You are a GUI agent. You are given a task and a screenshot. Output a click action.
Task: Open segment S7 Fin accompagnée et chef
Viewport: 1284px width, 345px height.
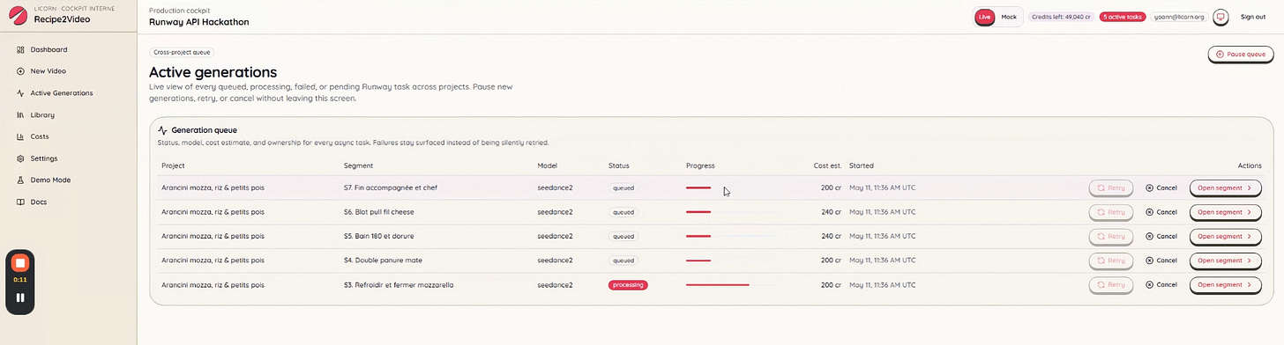[x=1225, y=187]
